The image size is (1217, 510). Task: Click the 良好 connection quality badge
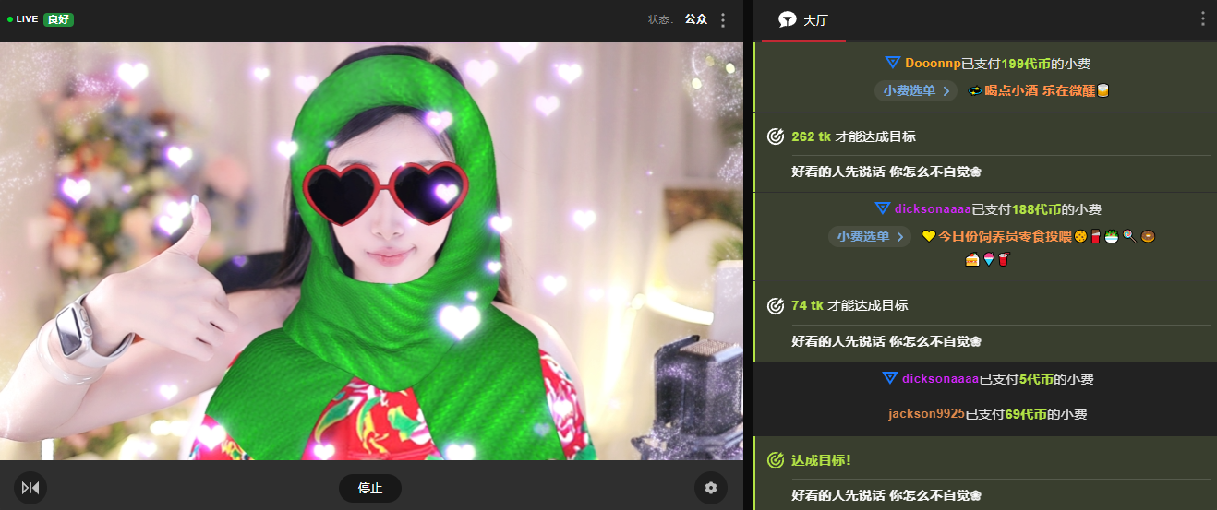[x=58, y=19]
